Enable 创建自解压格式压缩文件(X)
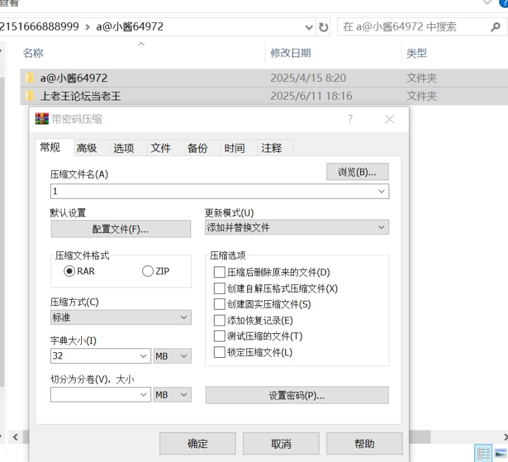The height and width of the screenshot is (462, 508). (219, 288)
